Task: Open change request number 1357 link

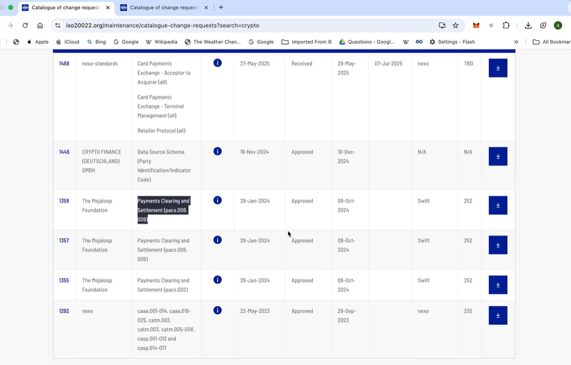Action: [x=64, y=241]
